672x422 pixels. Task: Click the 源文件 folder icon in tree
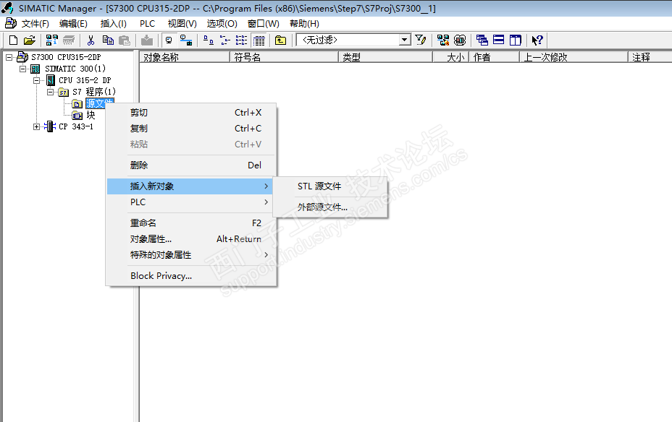pyautogui.click(x=77, y=103)
